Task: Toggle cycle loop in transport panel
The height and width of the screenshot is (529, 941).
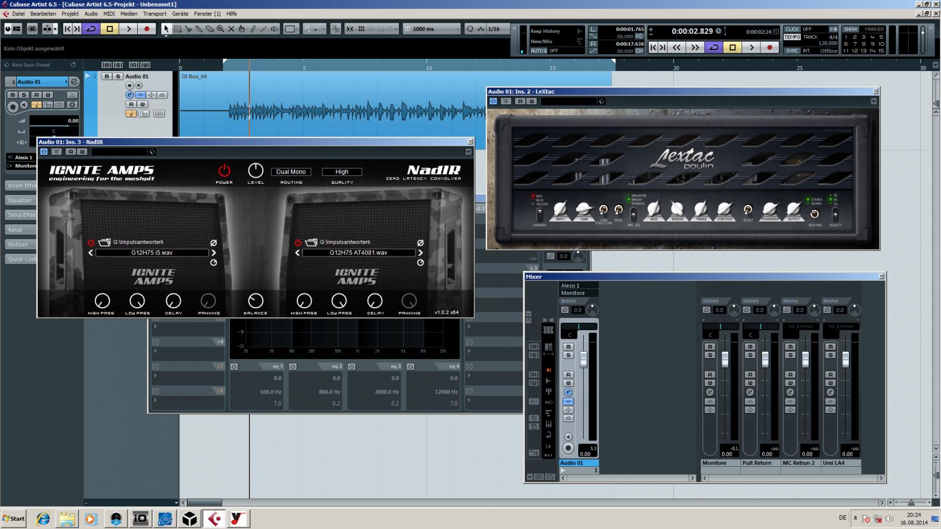Action: pos(714,48)
